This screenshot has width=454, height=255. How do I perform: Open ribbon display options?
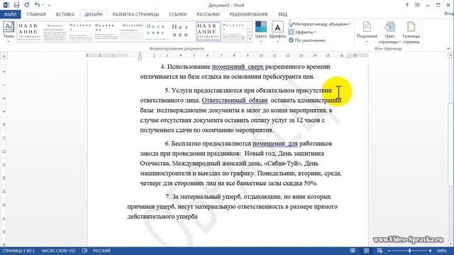(x=417, y=5)
